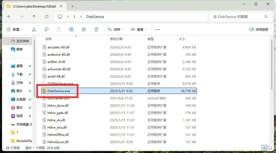The image size is (276, 153).
Task: Navigate back with the left arrow
Action: (9, 17)
